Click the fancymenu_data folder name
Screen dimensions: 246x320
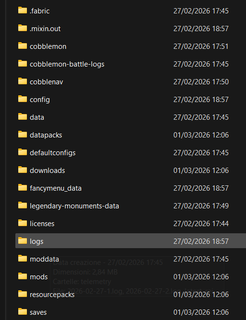[x=56, y=188]
